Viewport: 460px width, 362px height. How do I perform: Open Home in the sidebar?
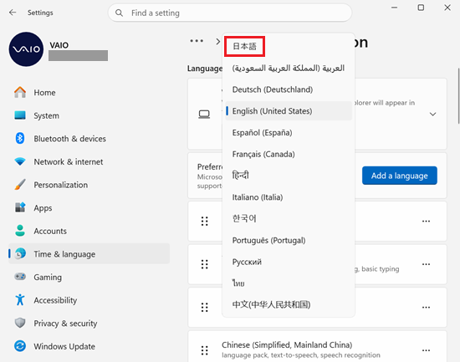point(89,93)
